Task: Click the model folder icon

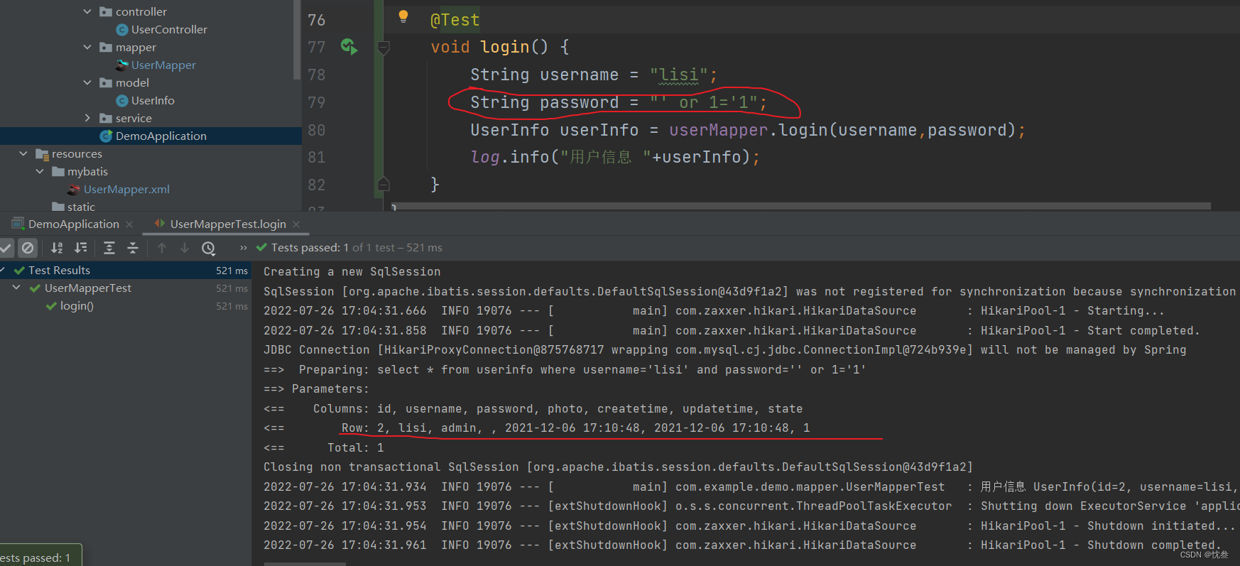Action: pyautogui.click(x=106, y=82)
